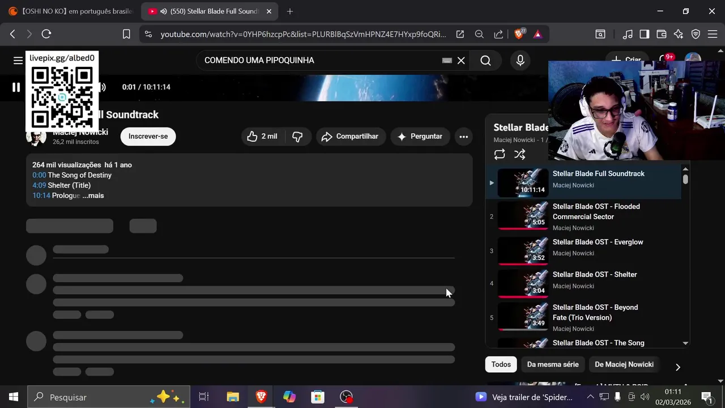Viewport: 725px width, 408px height.
Task: Click the Pesquisar taskbar search box
Action: (x=108, y=397)
